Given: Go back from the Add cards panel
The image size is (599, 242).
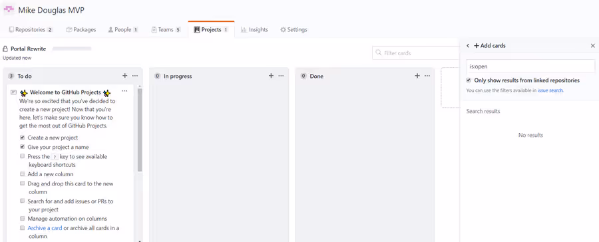Looking at the screenshot, I should [468, 46].
